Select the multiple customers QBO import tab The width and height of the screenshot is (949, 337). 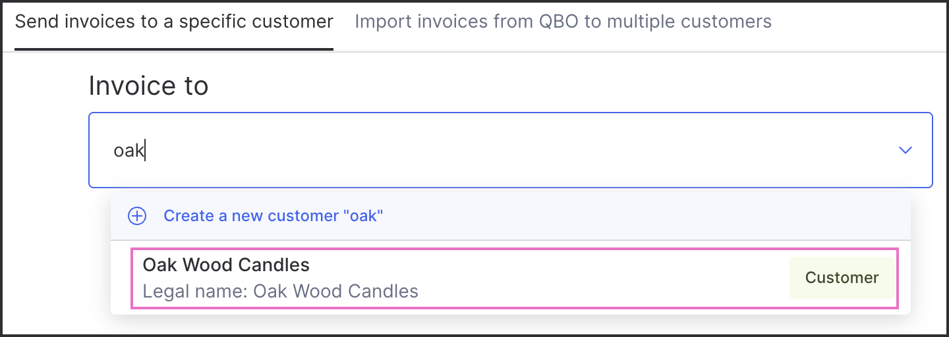coord(563,22)
